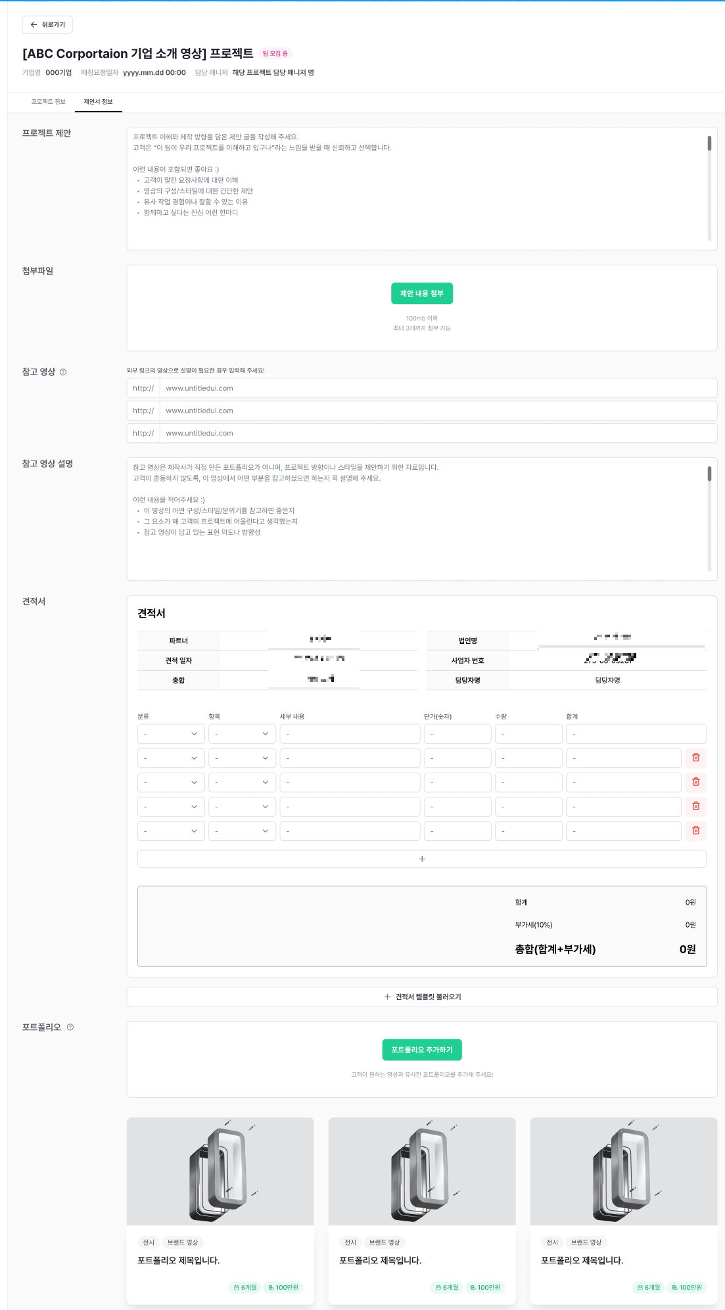Click the 100만원 badge on the leftmost portfolio card
Image resolution: width=725 pixels, height=1310 pixels.
[x=283, y=1288]
